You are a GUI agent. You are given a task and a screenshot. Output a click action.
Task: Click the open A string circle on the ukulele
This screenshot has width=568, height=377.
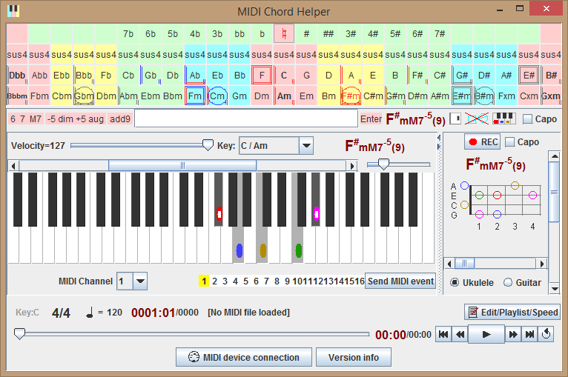point(464,186)
